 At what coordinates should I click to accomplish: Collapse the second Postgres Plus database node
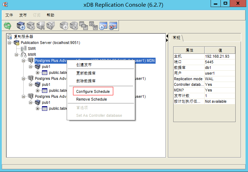[23, 78]
